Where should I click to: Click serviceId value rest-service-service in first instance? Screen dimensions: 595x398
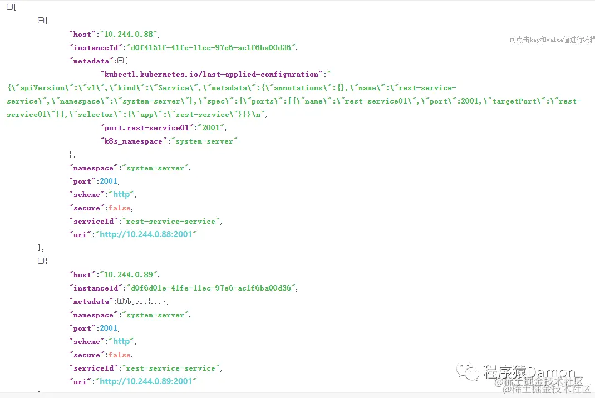(171, 221)
